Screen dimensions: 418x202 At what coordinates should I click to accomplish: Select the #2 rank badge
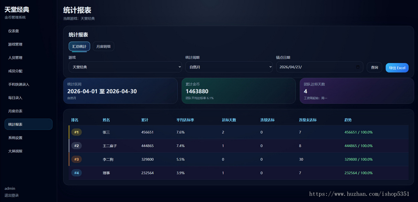(x=77, y=146)
